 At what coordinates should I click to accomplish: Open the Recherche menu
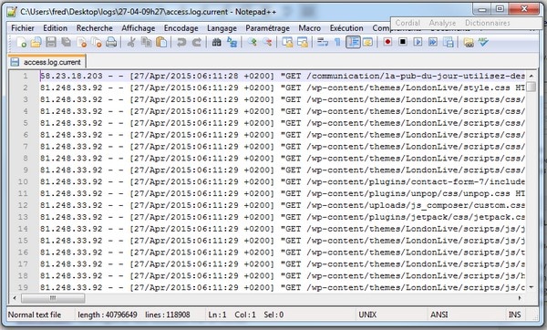[95, 28]
